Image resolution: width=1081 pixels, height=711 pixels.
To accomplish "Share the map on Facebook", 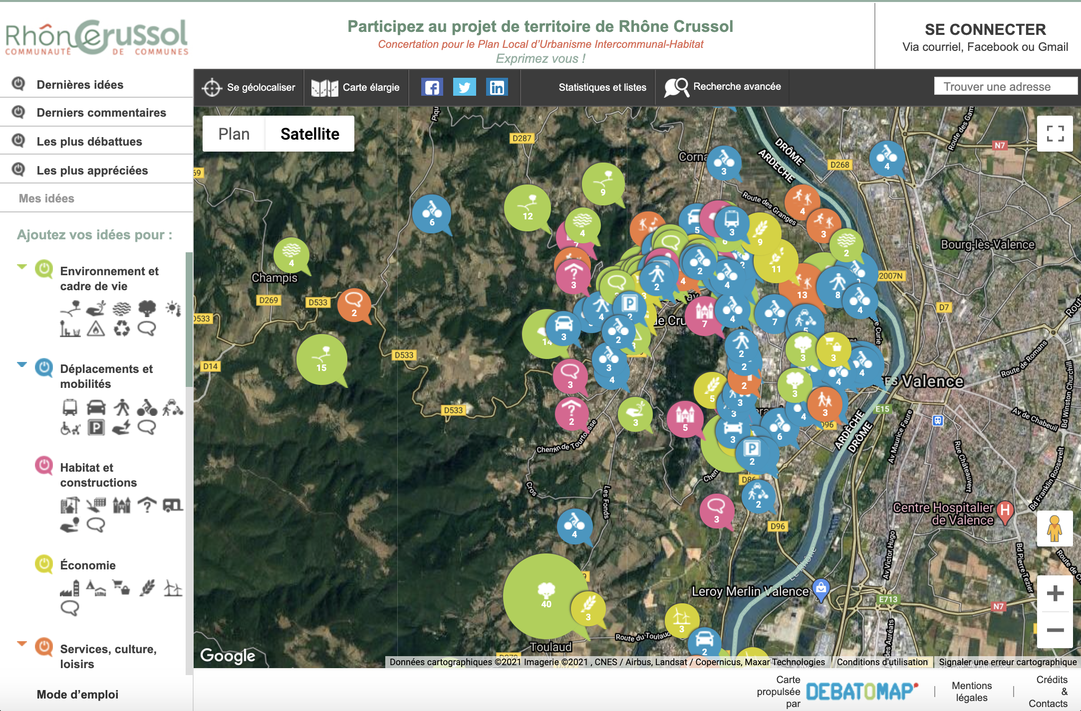I will [432, 87].
